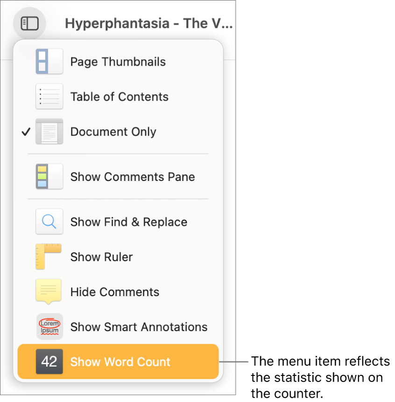The image size is (395, 402).
Task: Select the Lorem Ipsum Smart Annotations icon
Action: click(x=49, y=326)
